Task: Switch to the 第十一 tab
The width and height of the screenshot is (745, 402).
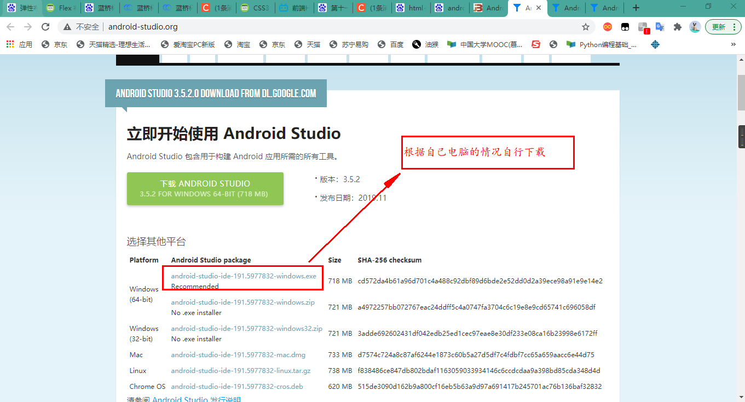Action: click(333, 8)
